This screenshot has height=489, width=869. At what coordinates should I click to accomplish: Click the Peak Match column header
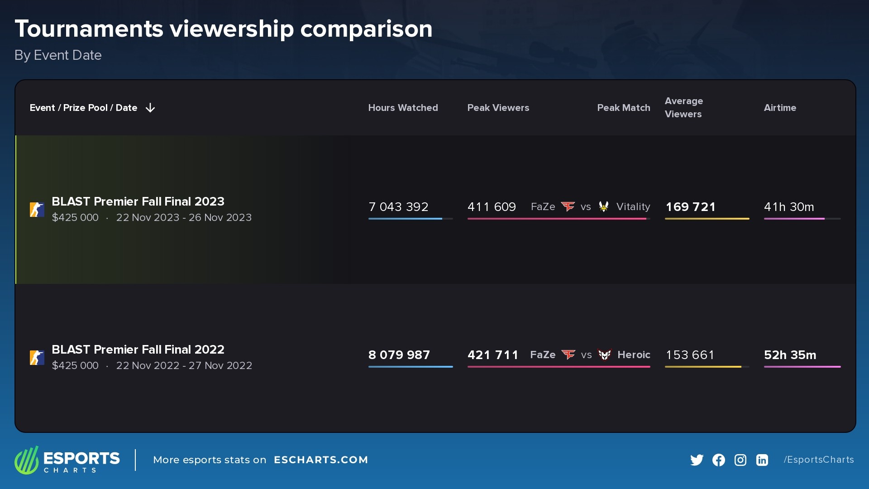tap(624, 108)
